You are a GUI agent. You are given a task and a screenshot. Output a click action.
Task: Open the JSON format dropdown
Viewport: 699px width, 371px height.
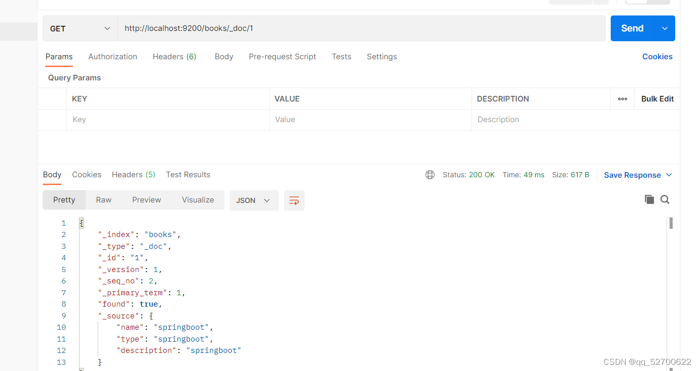(254, 200)
